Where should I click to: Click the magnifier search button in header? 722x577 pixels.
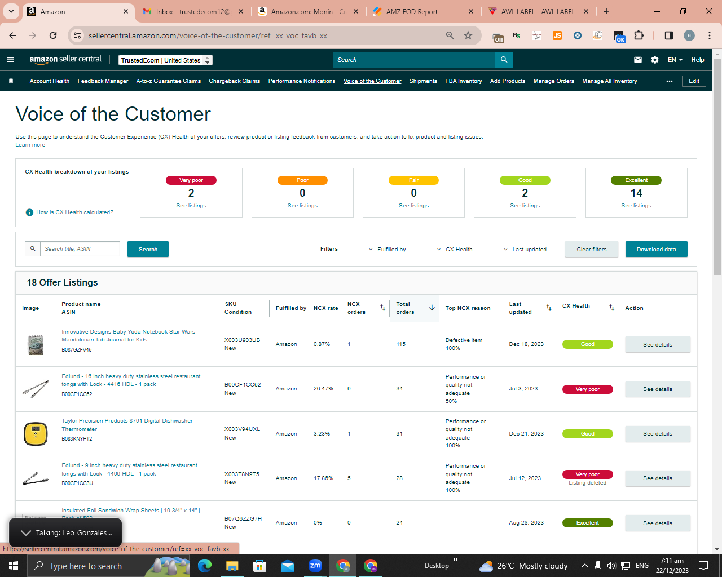pyautogui.click(x=504, y=60)
